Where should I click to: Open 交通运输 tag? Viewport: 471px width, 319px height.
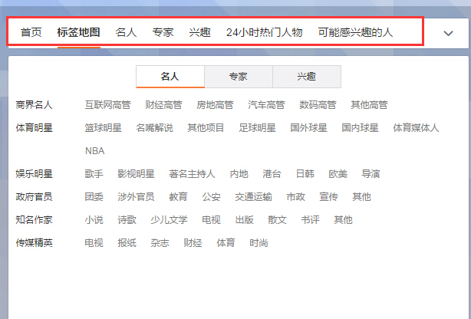pyautogui.click(x=253, y=197)
